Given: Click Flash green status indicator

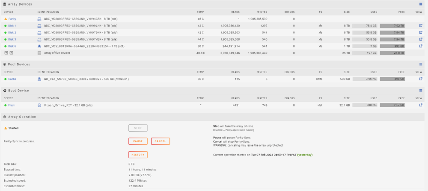Looking at the screenshot, I should pyautogui.click(x=6, y=105).
